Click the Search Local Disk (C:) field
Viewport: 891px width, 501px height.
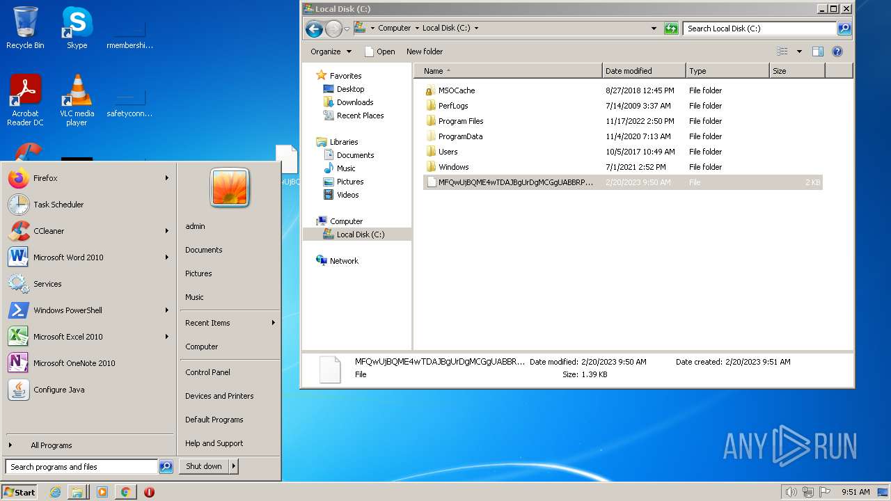point(759,29)
